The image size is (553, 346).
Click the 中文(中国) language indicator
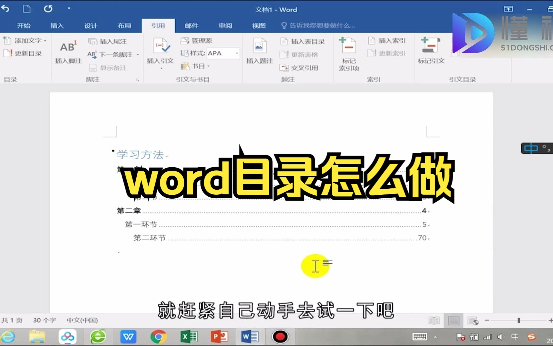coord(82,320)
